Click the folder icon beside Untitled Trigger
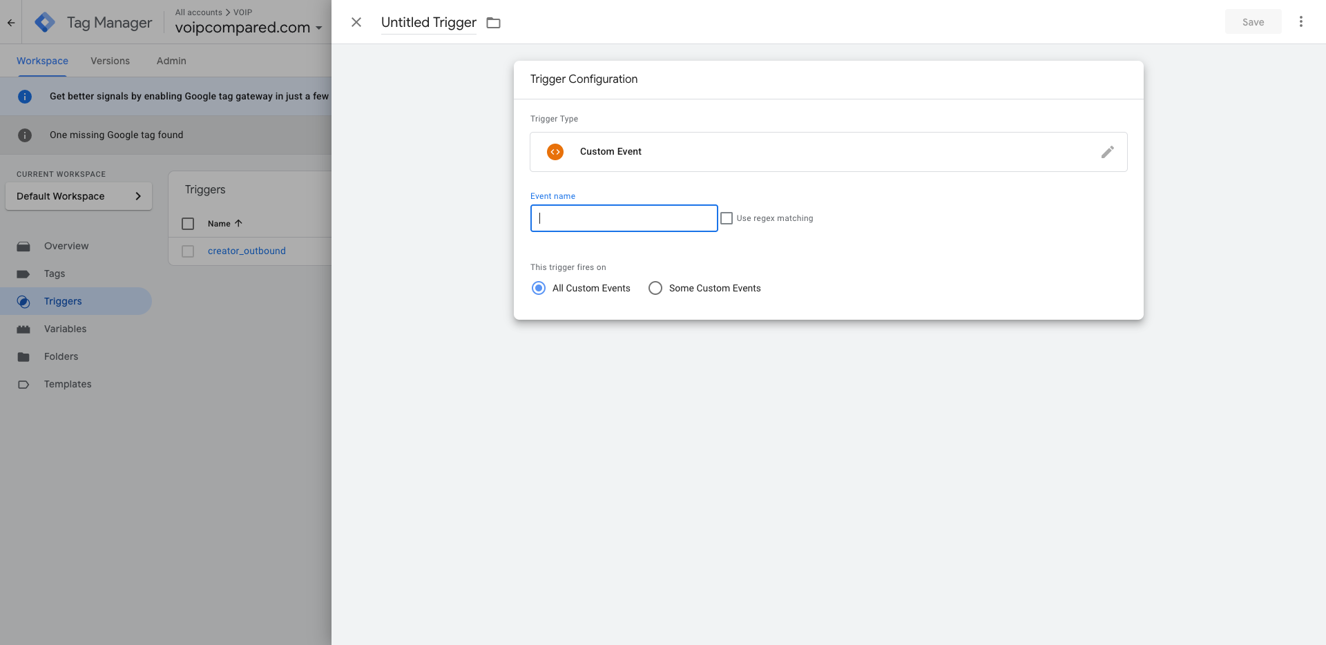Screen dimensions: 1326x645 coord(493,23)
